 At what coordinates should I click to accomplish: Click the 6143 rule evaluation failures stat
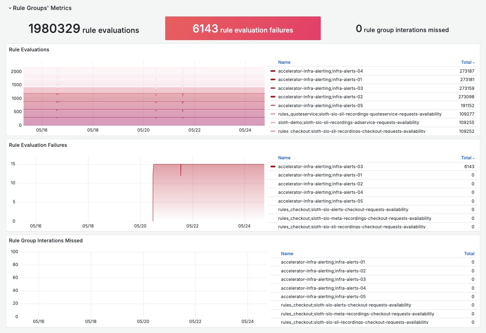[243, 28]
